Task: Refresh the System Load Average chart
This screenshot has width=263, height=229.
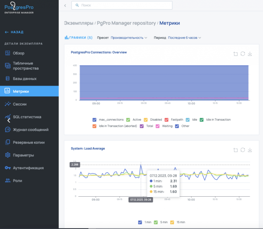Action: click(x=243, y=150)
